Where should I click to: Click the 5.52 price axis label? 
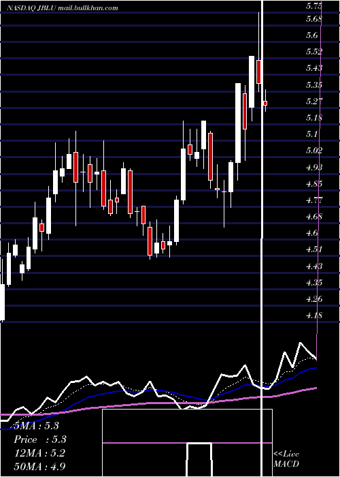click(314, 51)
